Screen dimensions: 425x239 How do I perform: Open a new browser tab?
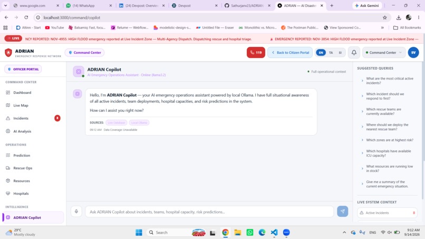click(332, 5)
